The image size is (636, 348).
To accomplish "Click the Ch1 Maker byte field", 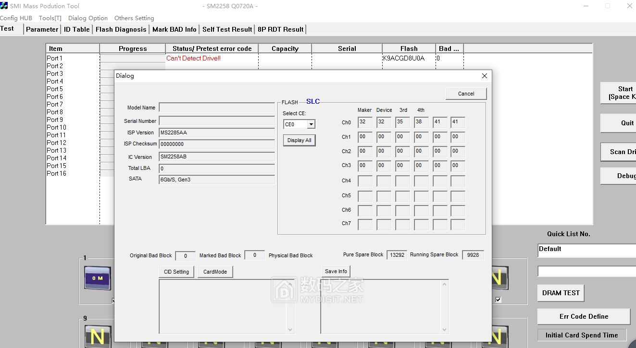I will (x=365, y=137).
